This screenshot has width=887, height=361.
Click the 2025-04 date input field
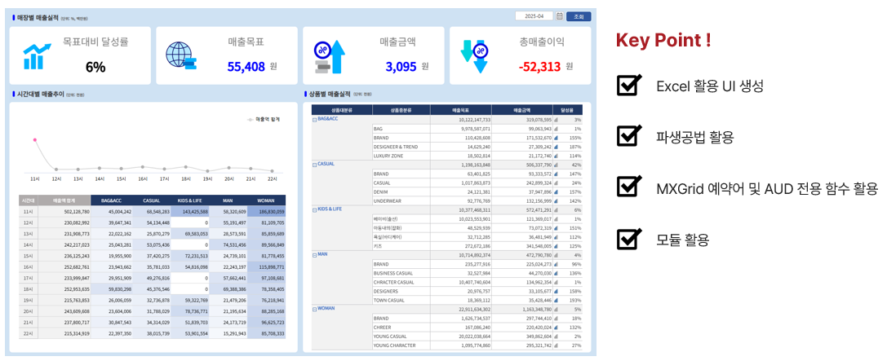534,15
